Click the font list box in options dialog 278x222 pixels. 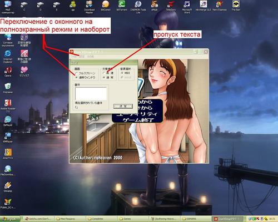[91, 94]
